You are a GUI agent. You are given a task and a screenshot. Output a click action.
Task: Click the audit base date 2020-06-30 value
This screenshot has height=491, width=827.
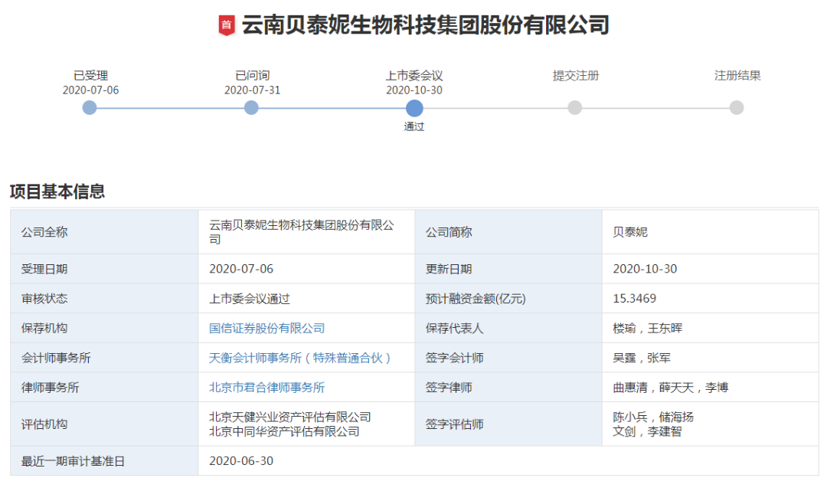coord(241,461)
